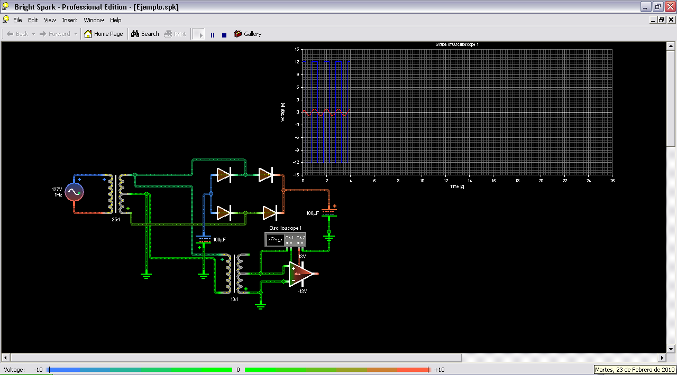Viewport: 677px width, 375px height.
Task: Stop the simulation with the stop icon
Action: pyautogui.click(x=223, y=34)
